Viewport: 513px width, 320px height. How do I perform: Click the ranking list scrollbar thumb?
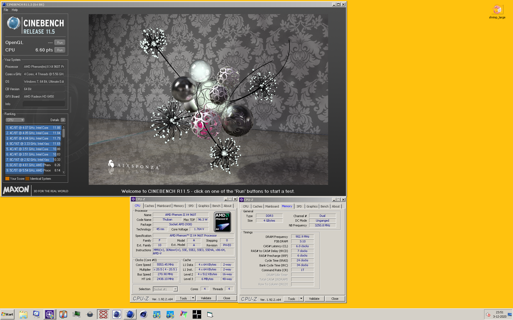(x=64, y=133)
